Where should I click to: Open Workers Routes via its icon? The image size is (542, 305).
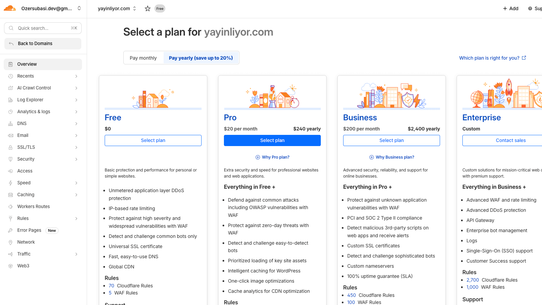[x=11, y=207]
